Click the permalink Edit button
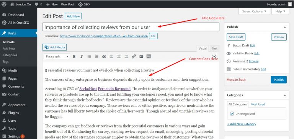This screenshot has width=294, height=139. click(153, 36)
